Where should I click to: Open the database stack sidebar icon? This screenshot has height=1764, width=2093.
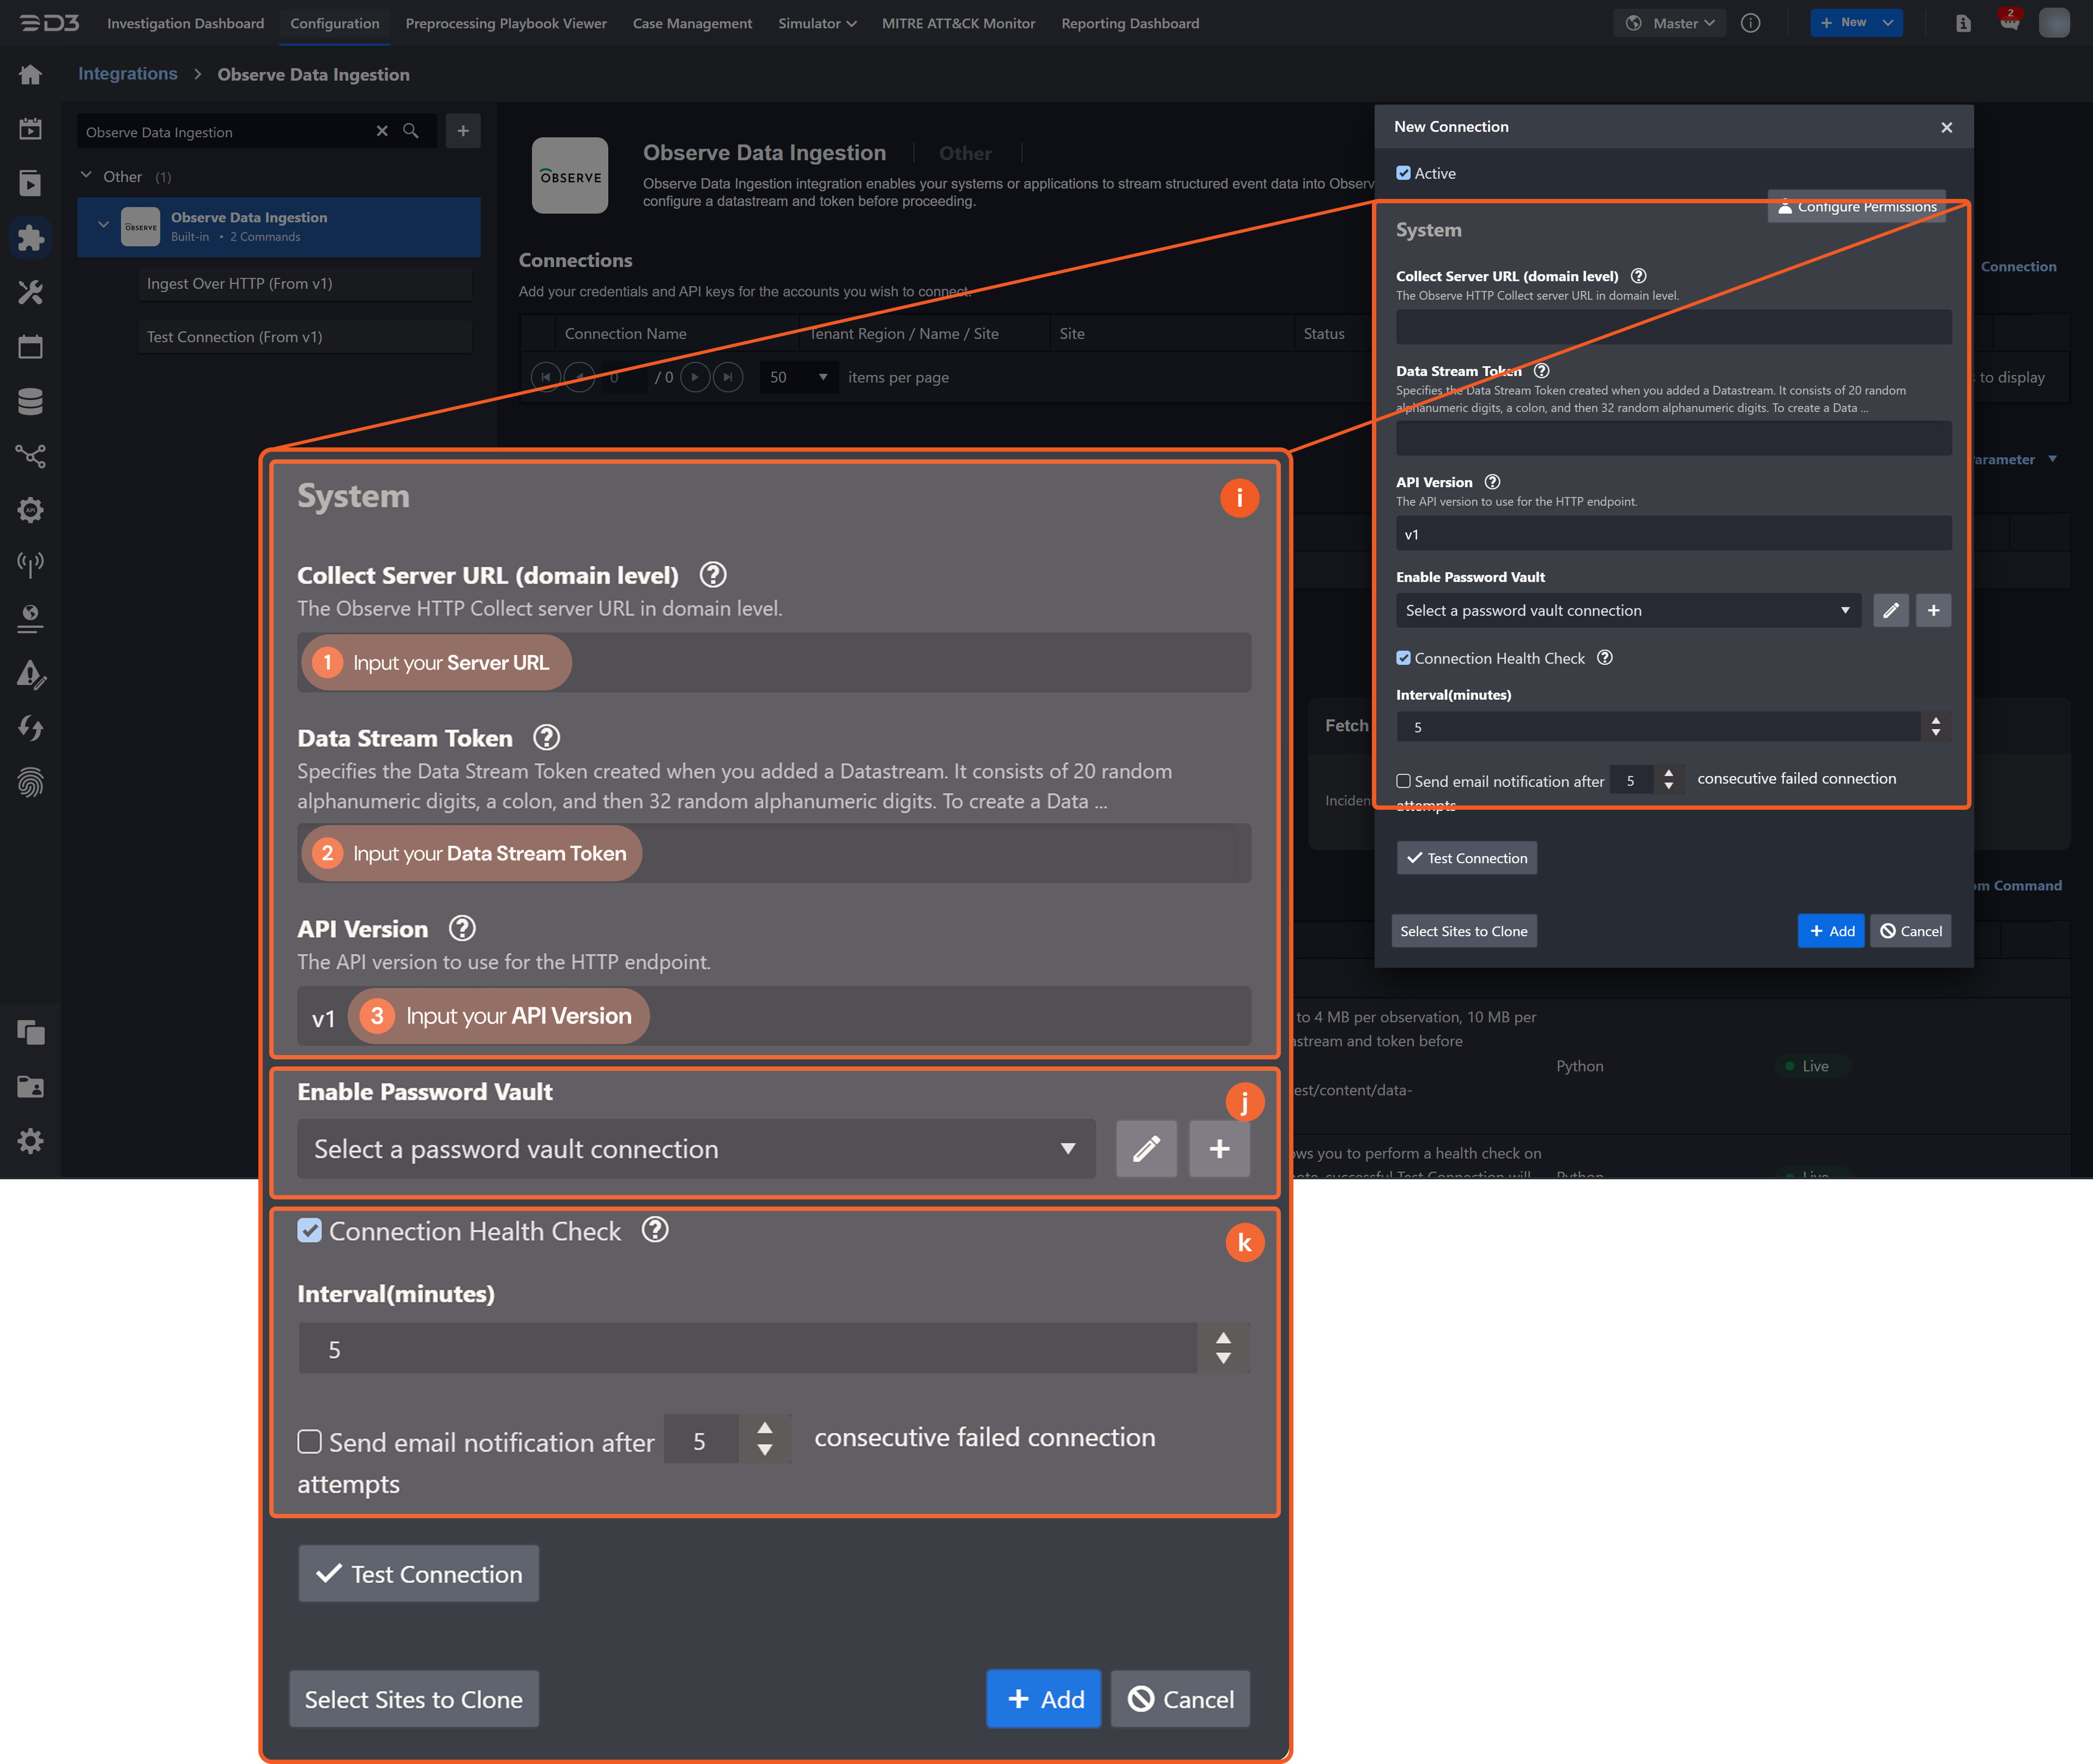[30, 402]
